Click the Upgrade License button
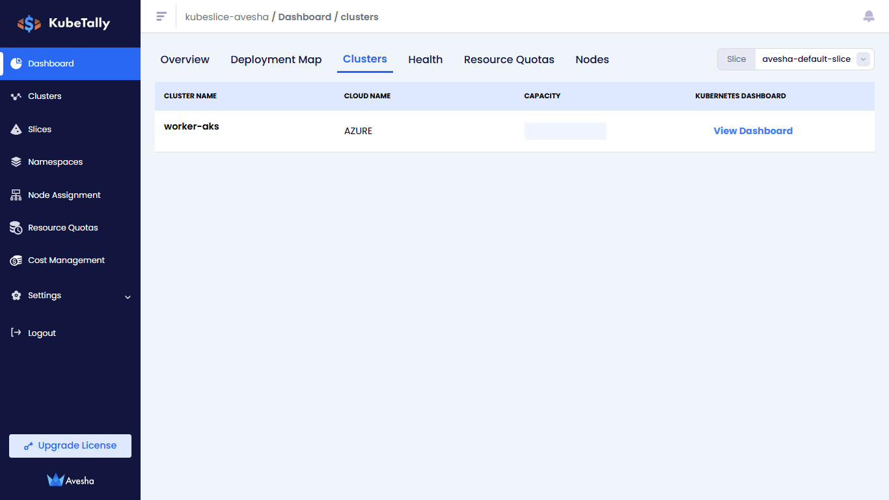 (x=70, y=446)
